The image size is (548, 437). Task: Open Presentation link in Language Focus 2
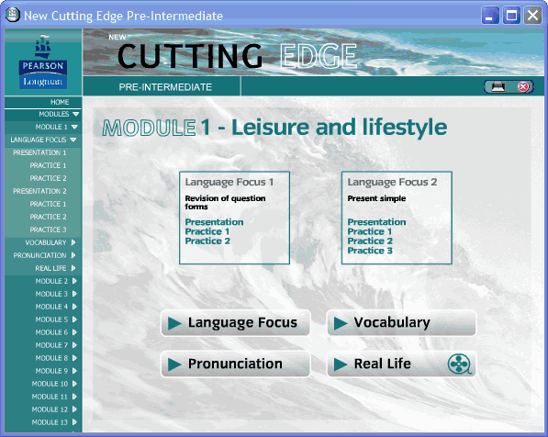coord(376,222)
